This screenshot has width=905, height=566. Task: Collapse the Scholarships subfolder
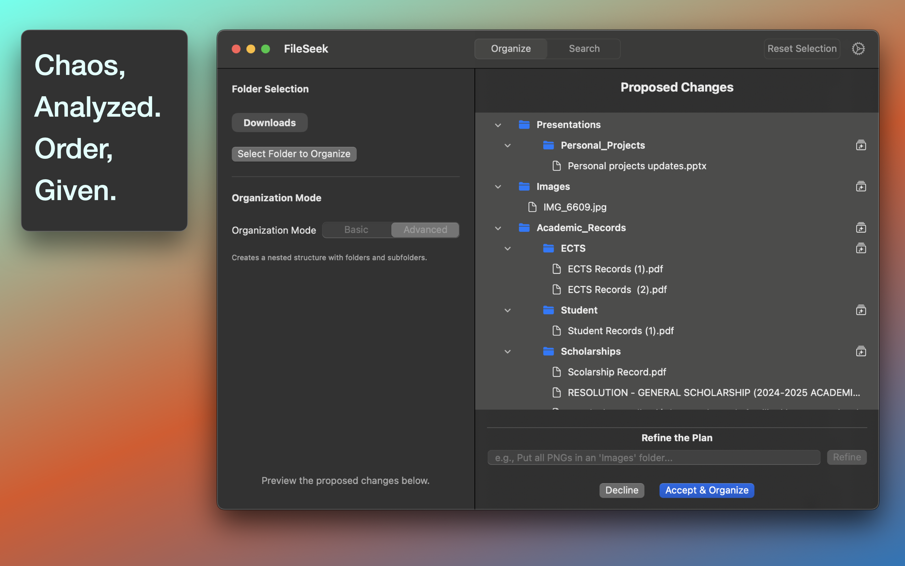507,352
